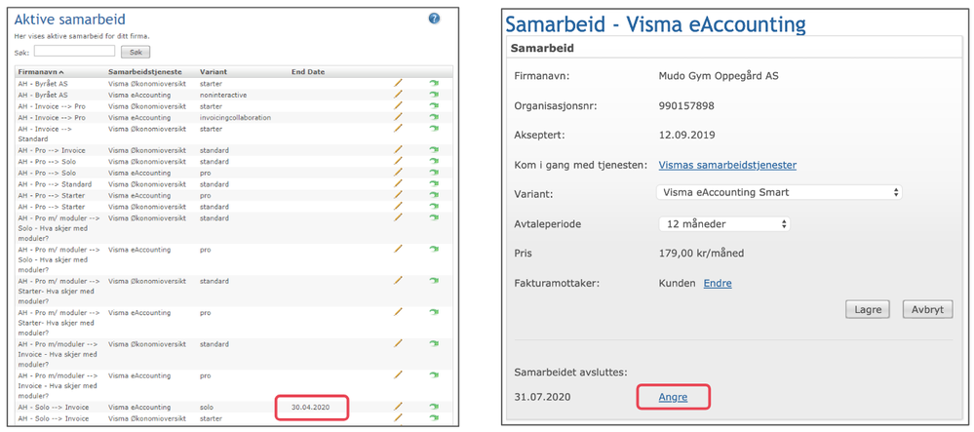Save changes with the Lagre button
Screen dimensions: 974x432
click(868, 309)
